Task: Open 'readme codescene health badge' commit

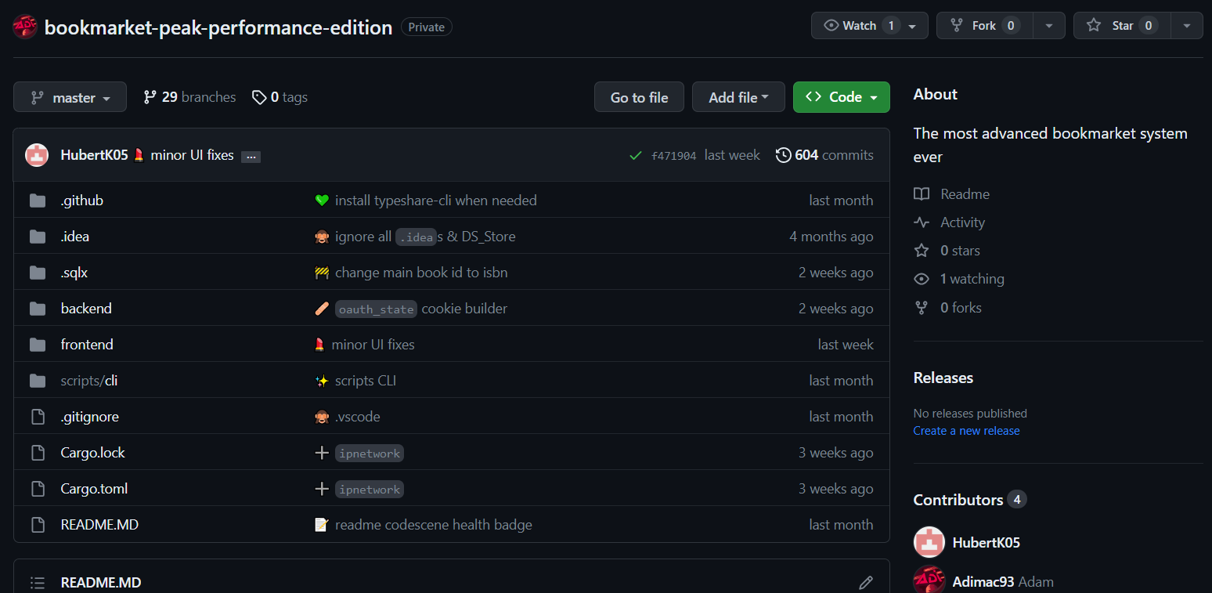Action: coord(434,525)
